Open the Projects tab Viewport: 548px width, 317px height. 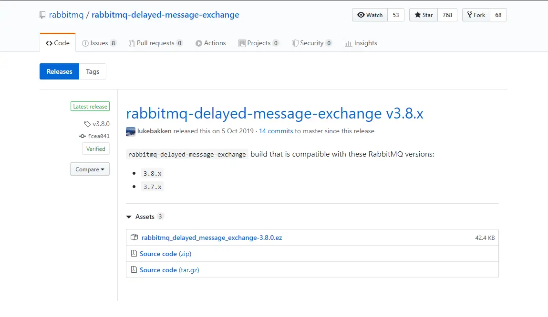point(258,43)
